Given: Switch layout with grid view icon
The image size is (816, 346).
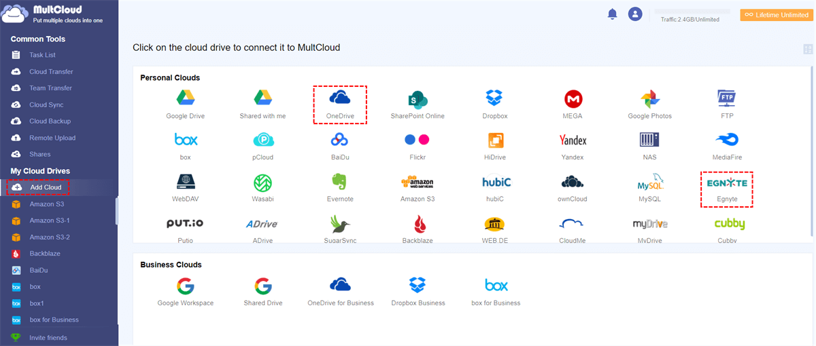Looking at the screenshot, I should 808,49.
